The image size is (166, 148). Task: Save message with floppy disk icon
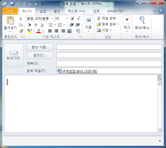pos(12,4)
